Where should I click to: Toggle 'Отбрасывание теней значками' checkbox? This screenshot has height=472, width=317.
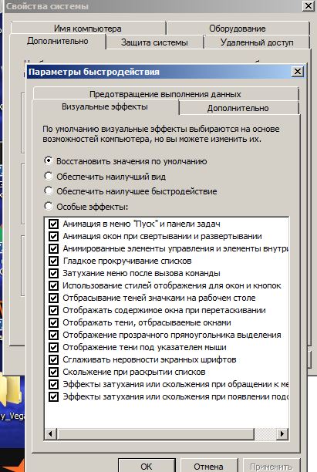tap(53, 298)
